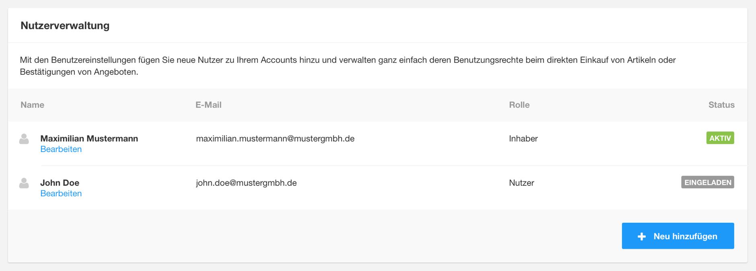Select the Rolle column header
The image size is (756, 271).
tap(519, 105)
